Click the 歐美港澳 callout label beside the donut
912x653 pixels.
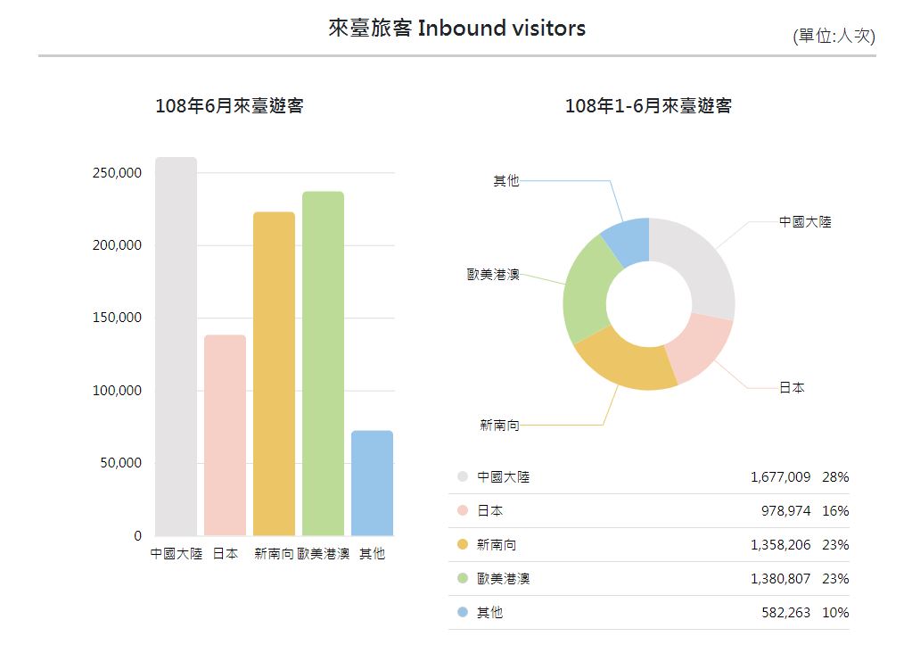coord(493,274)
